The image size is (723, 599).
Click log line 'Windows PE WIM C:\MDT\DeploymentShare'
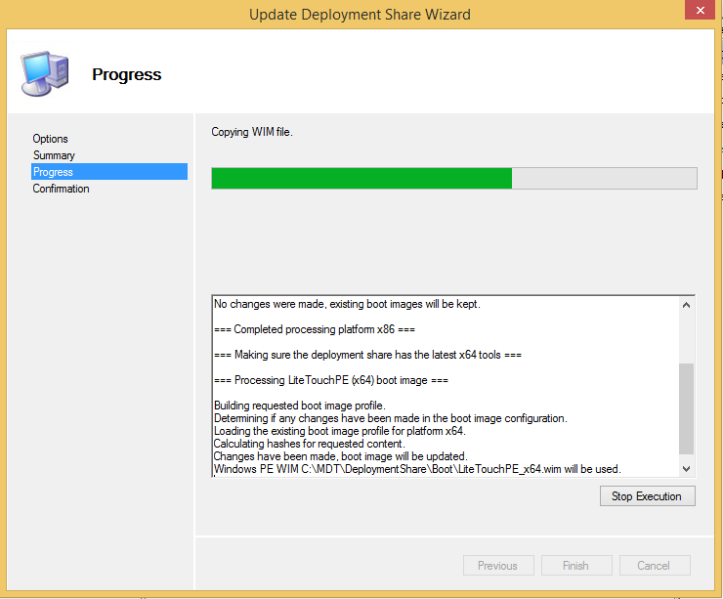418,469
